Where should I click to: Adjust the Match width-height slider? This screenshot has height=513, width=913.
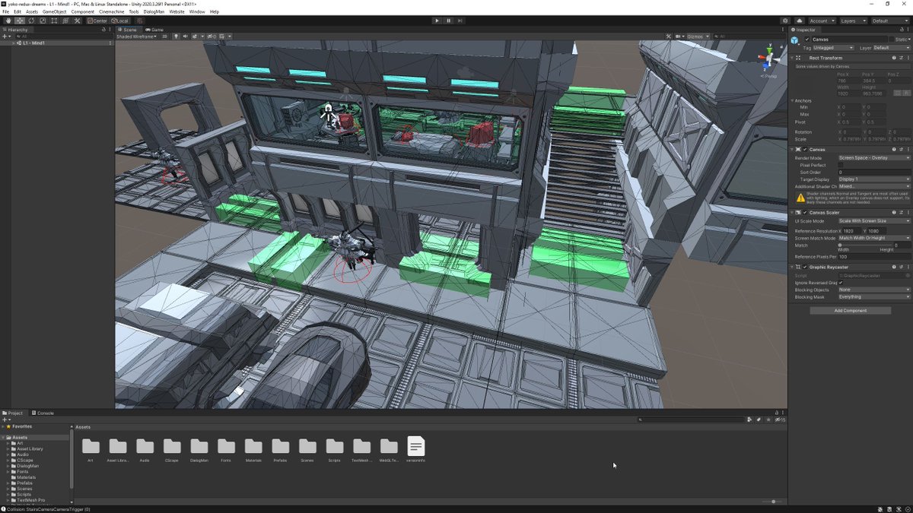tap(865, 245)
